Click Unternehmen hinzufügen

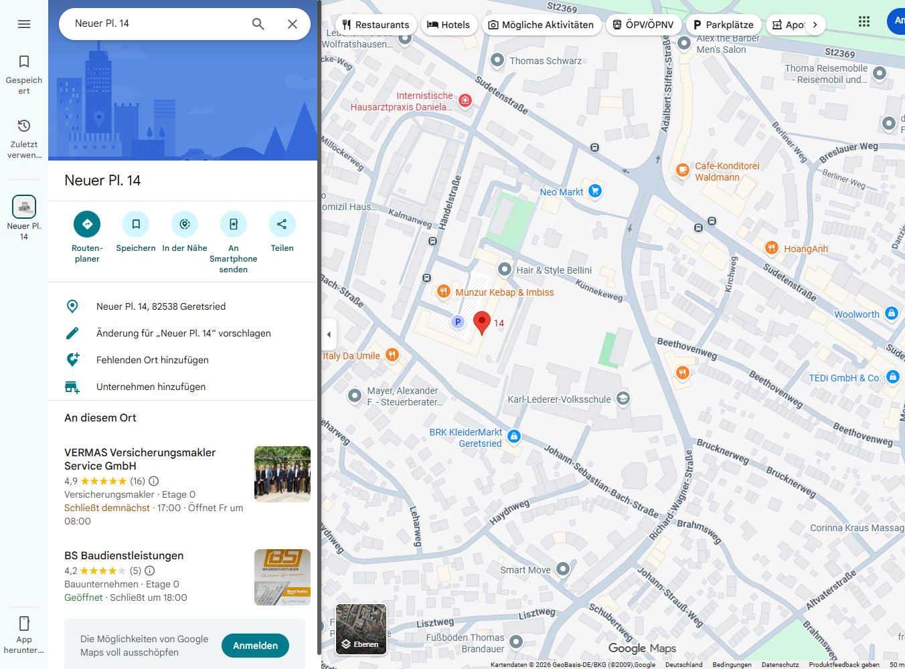point(183,387)
